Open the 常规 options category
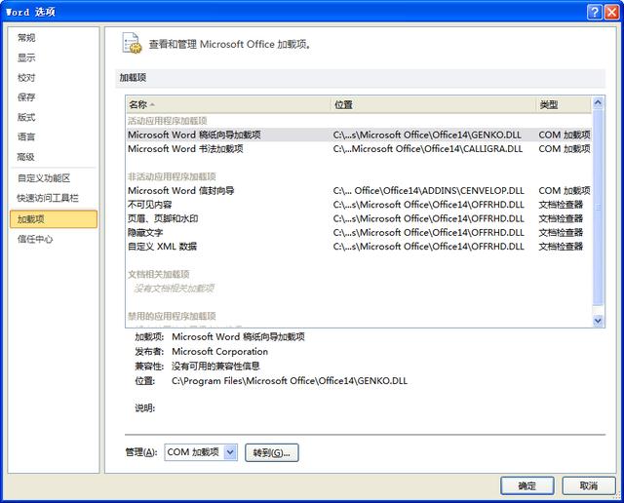 [x=26, y=38]
